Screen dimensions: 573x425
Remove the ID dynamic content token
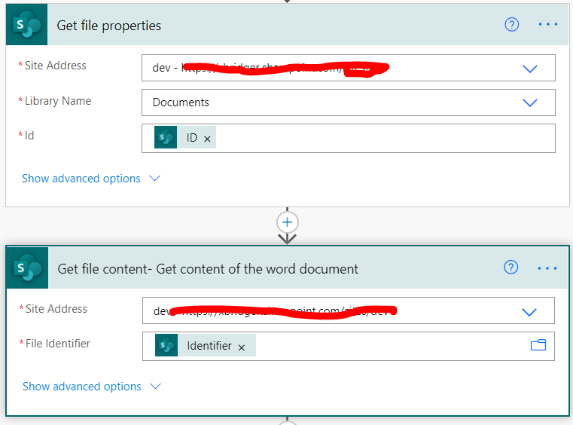207,139
